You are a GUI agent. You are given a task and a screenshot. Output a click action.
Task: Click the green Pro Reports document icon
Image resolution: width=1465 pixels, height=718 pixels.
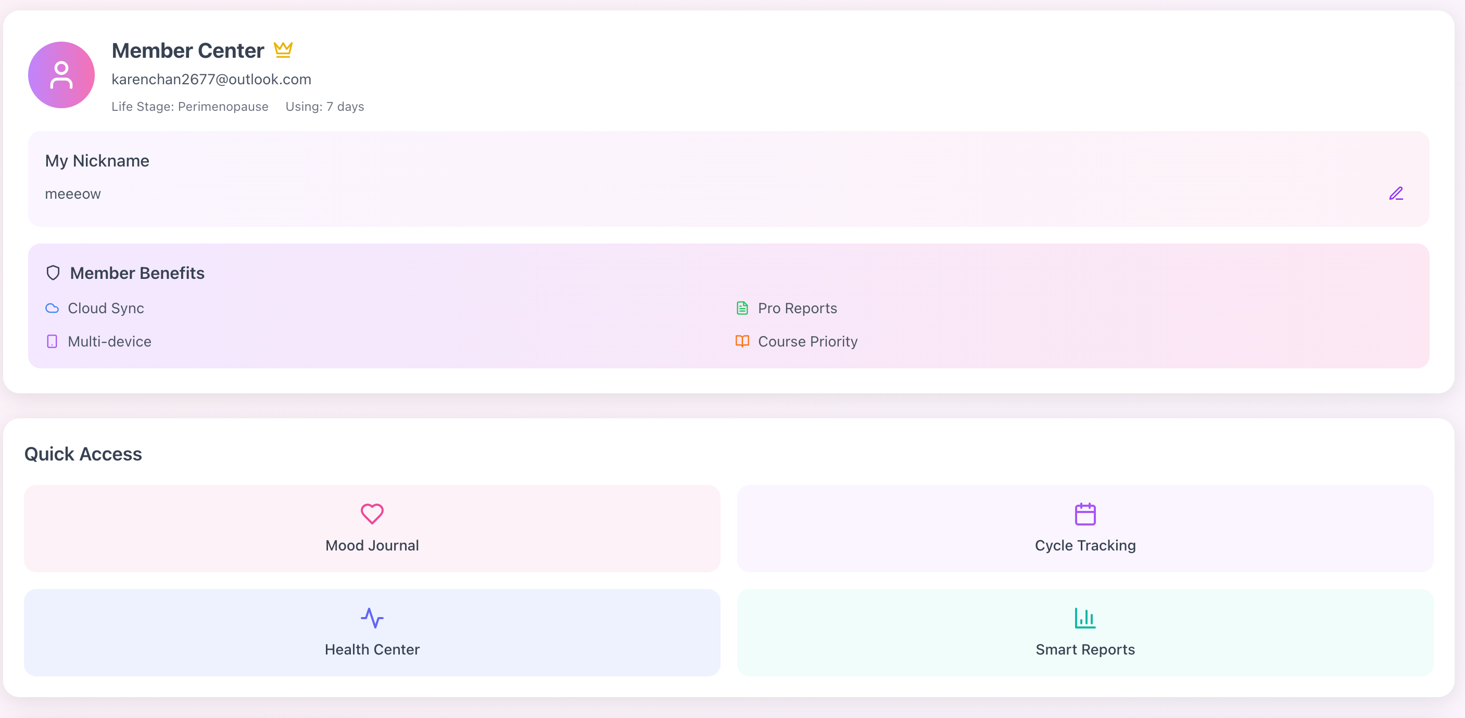pyautogui.click(x=741, y=308)
